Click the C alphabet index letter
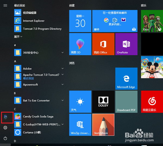Screen dimensions: 163x146 coord(15,109)
